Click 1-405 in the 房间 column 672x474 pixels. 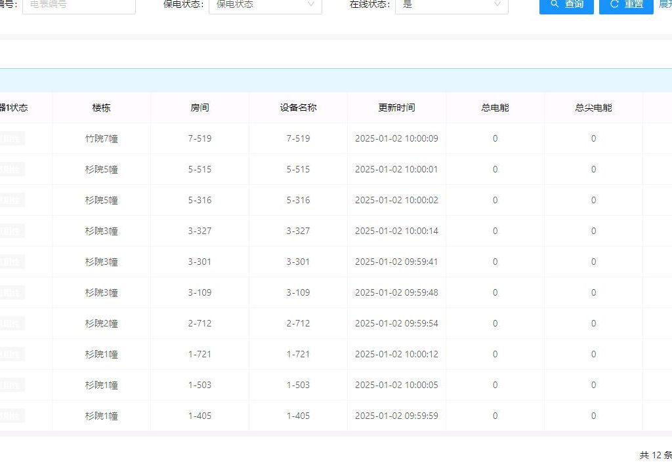[199, 416]
